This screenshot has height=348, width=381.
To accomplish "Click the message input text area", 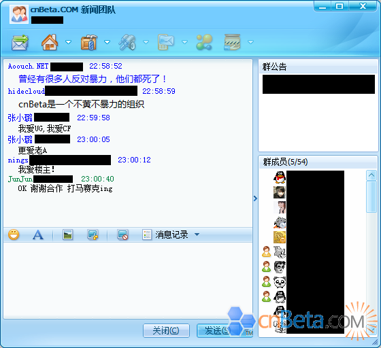I will point(128,280).
